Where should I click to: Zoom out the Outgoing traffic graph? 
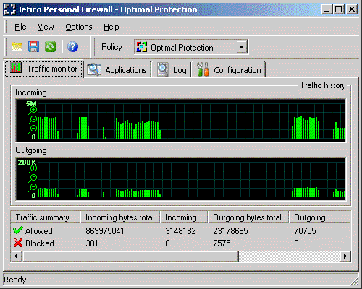click(33, 187)
